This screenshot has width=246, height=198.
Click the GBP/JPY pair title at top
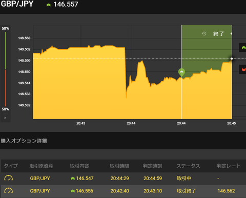coord(17,4)
